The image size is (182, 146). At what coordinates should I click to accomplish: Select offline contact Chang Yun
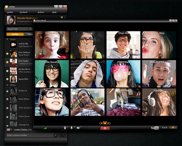[19, 124]
